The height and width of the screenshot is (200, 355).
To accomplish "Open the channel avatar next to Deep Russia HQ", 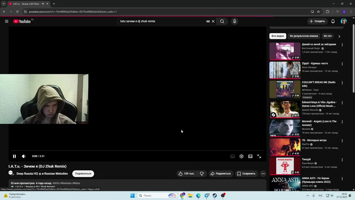I will (x=11, y=173).
